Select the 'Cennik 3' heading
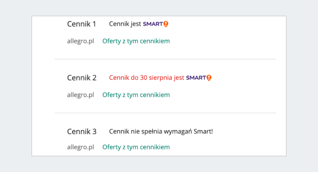 point(81,131)
